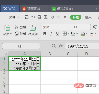Toggle Italic formatting
This screenshot has height=94, width=99.
pos(51,34)
